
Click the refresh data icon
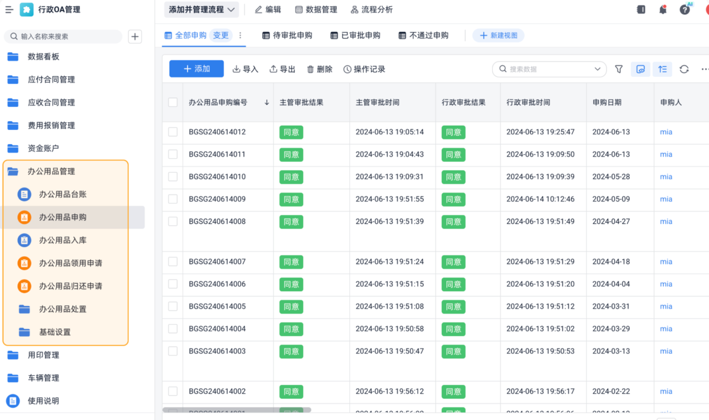(684, 69)
